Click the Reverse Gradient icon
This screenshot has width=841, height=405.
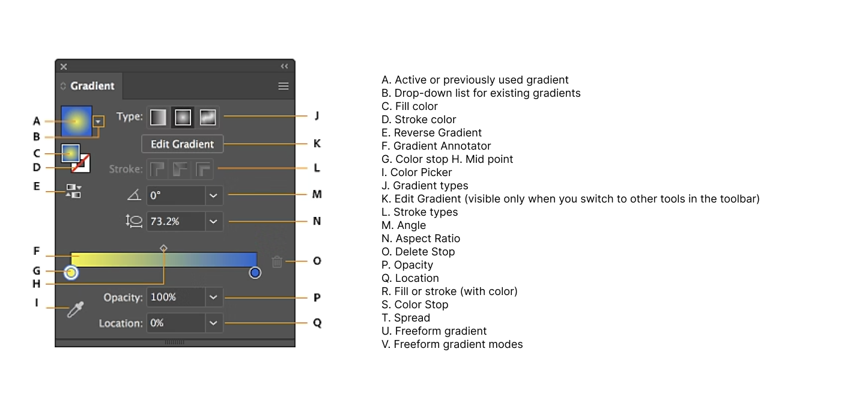coord(73,191)
